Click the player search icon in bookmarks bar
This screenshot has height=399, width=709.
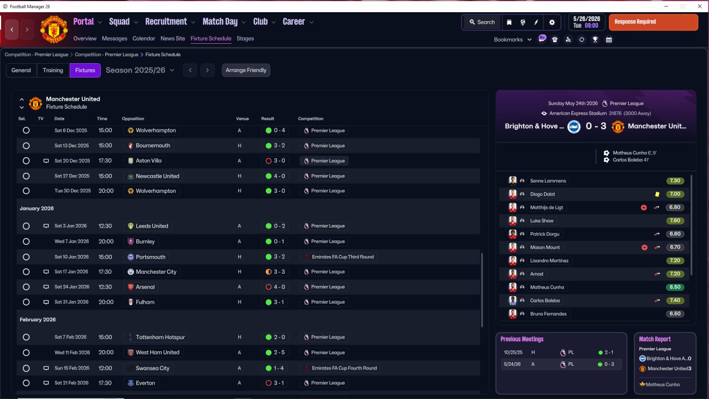click(568, 40)
